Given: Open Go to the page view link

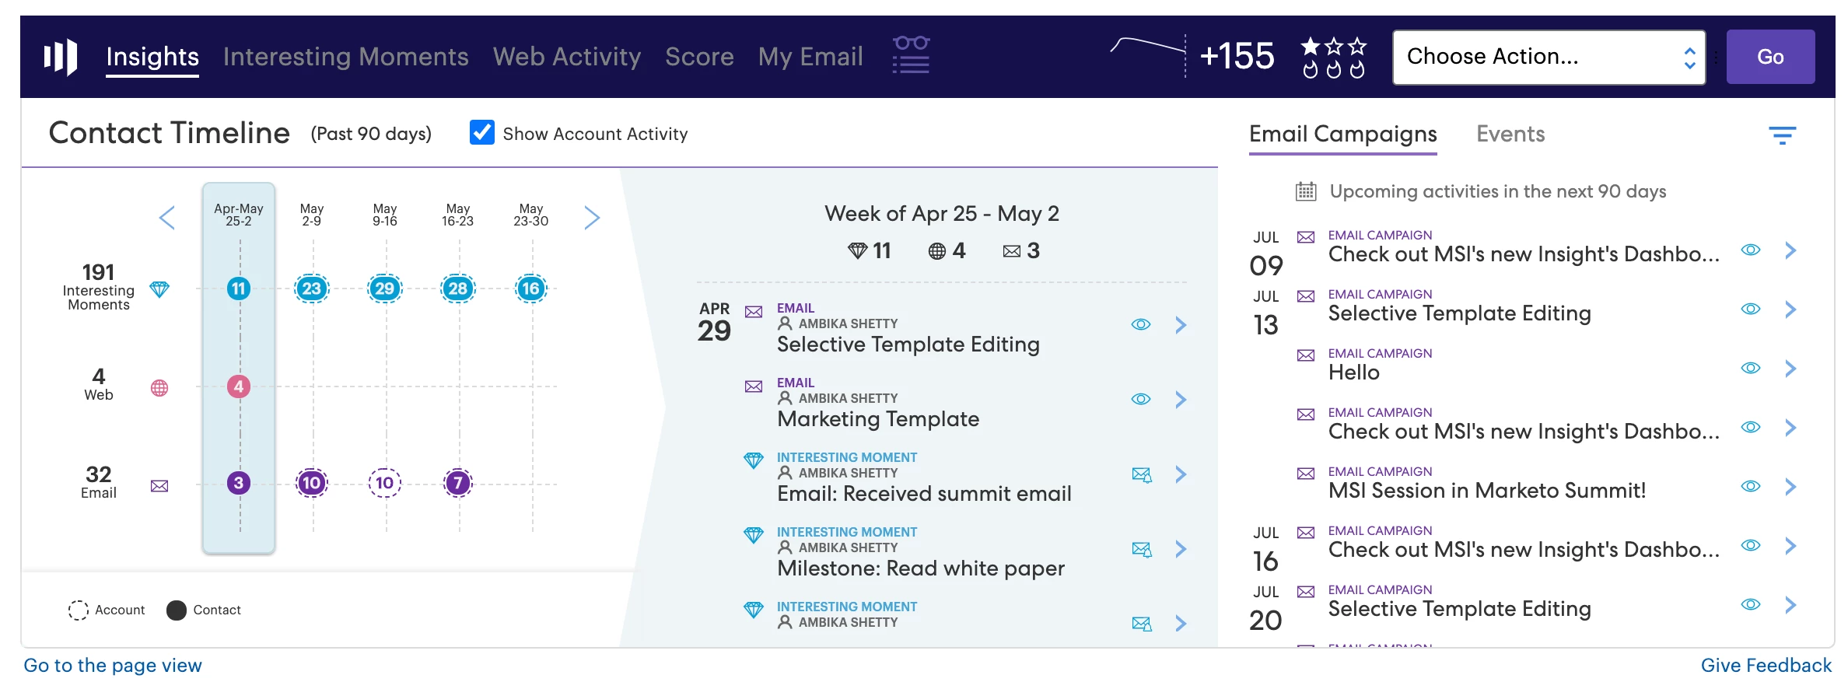Looking at the screenshot, I should [113, 666].
